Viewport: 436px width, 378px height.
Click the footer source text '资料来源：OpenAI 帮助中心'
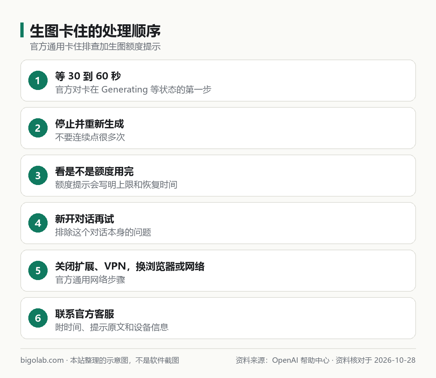point(283,360)
